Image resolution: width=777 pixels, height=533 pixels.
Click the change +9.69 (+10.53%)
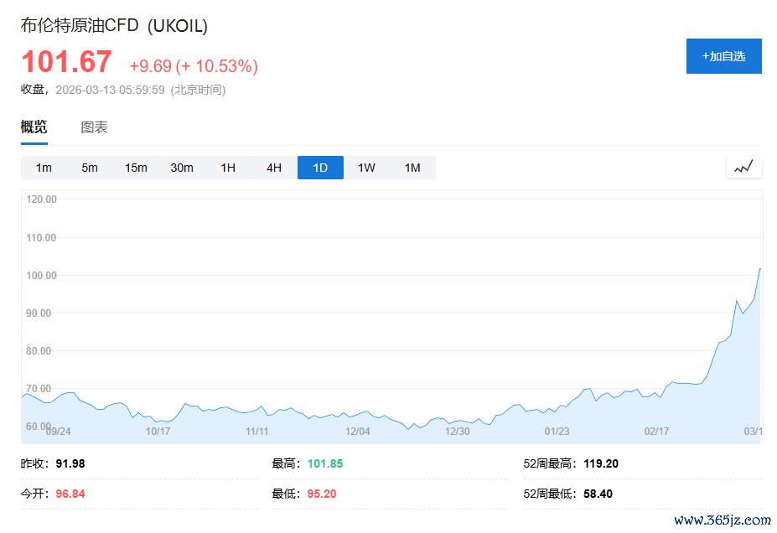pyautogui.click(x=194, y=65)
